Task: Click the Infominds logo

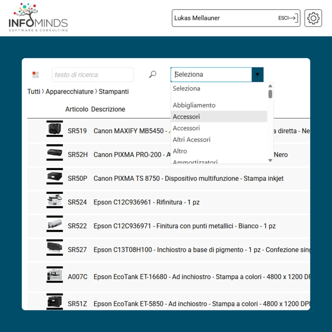Action: point(38,18)
